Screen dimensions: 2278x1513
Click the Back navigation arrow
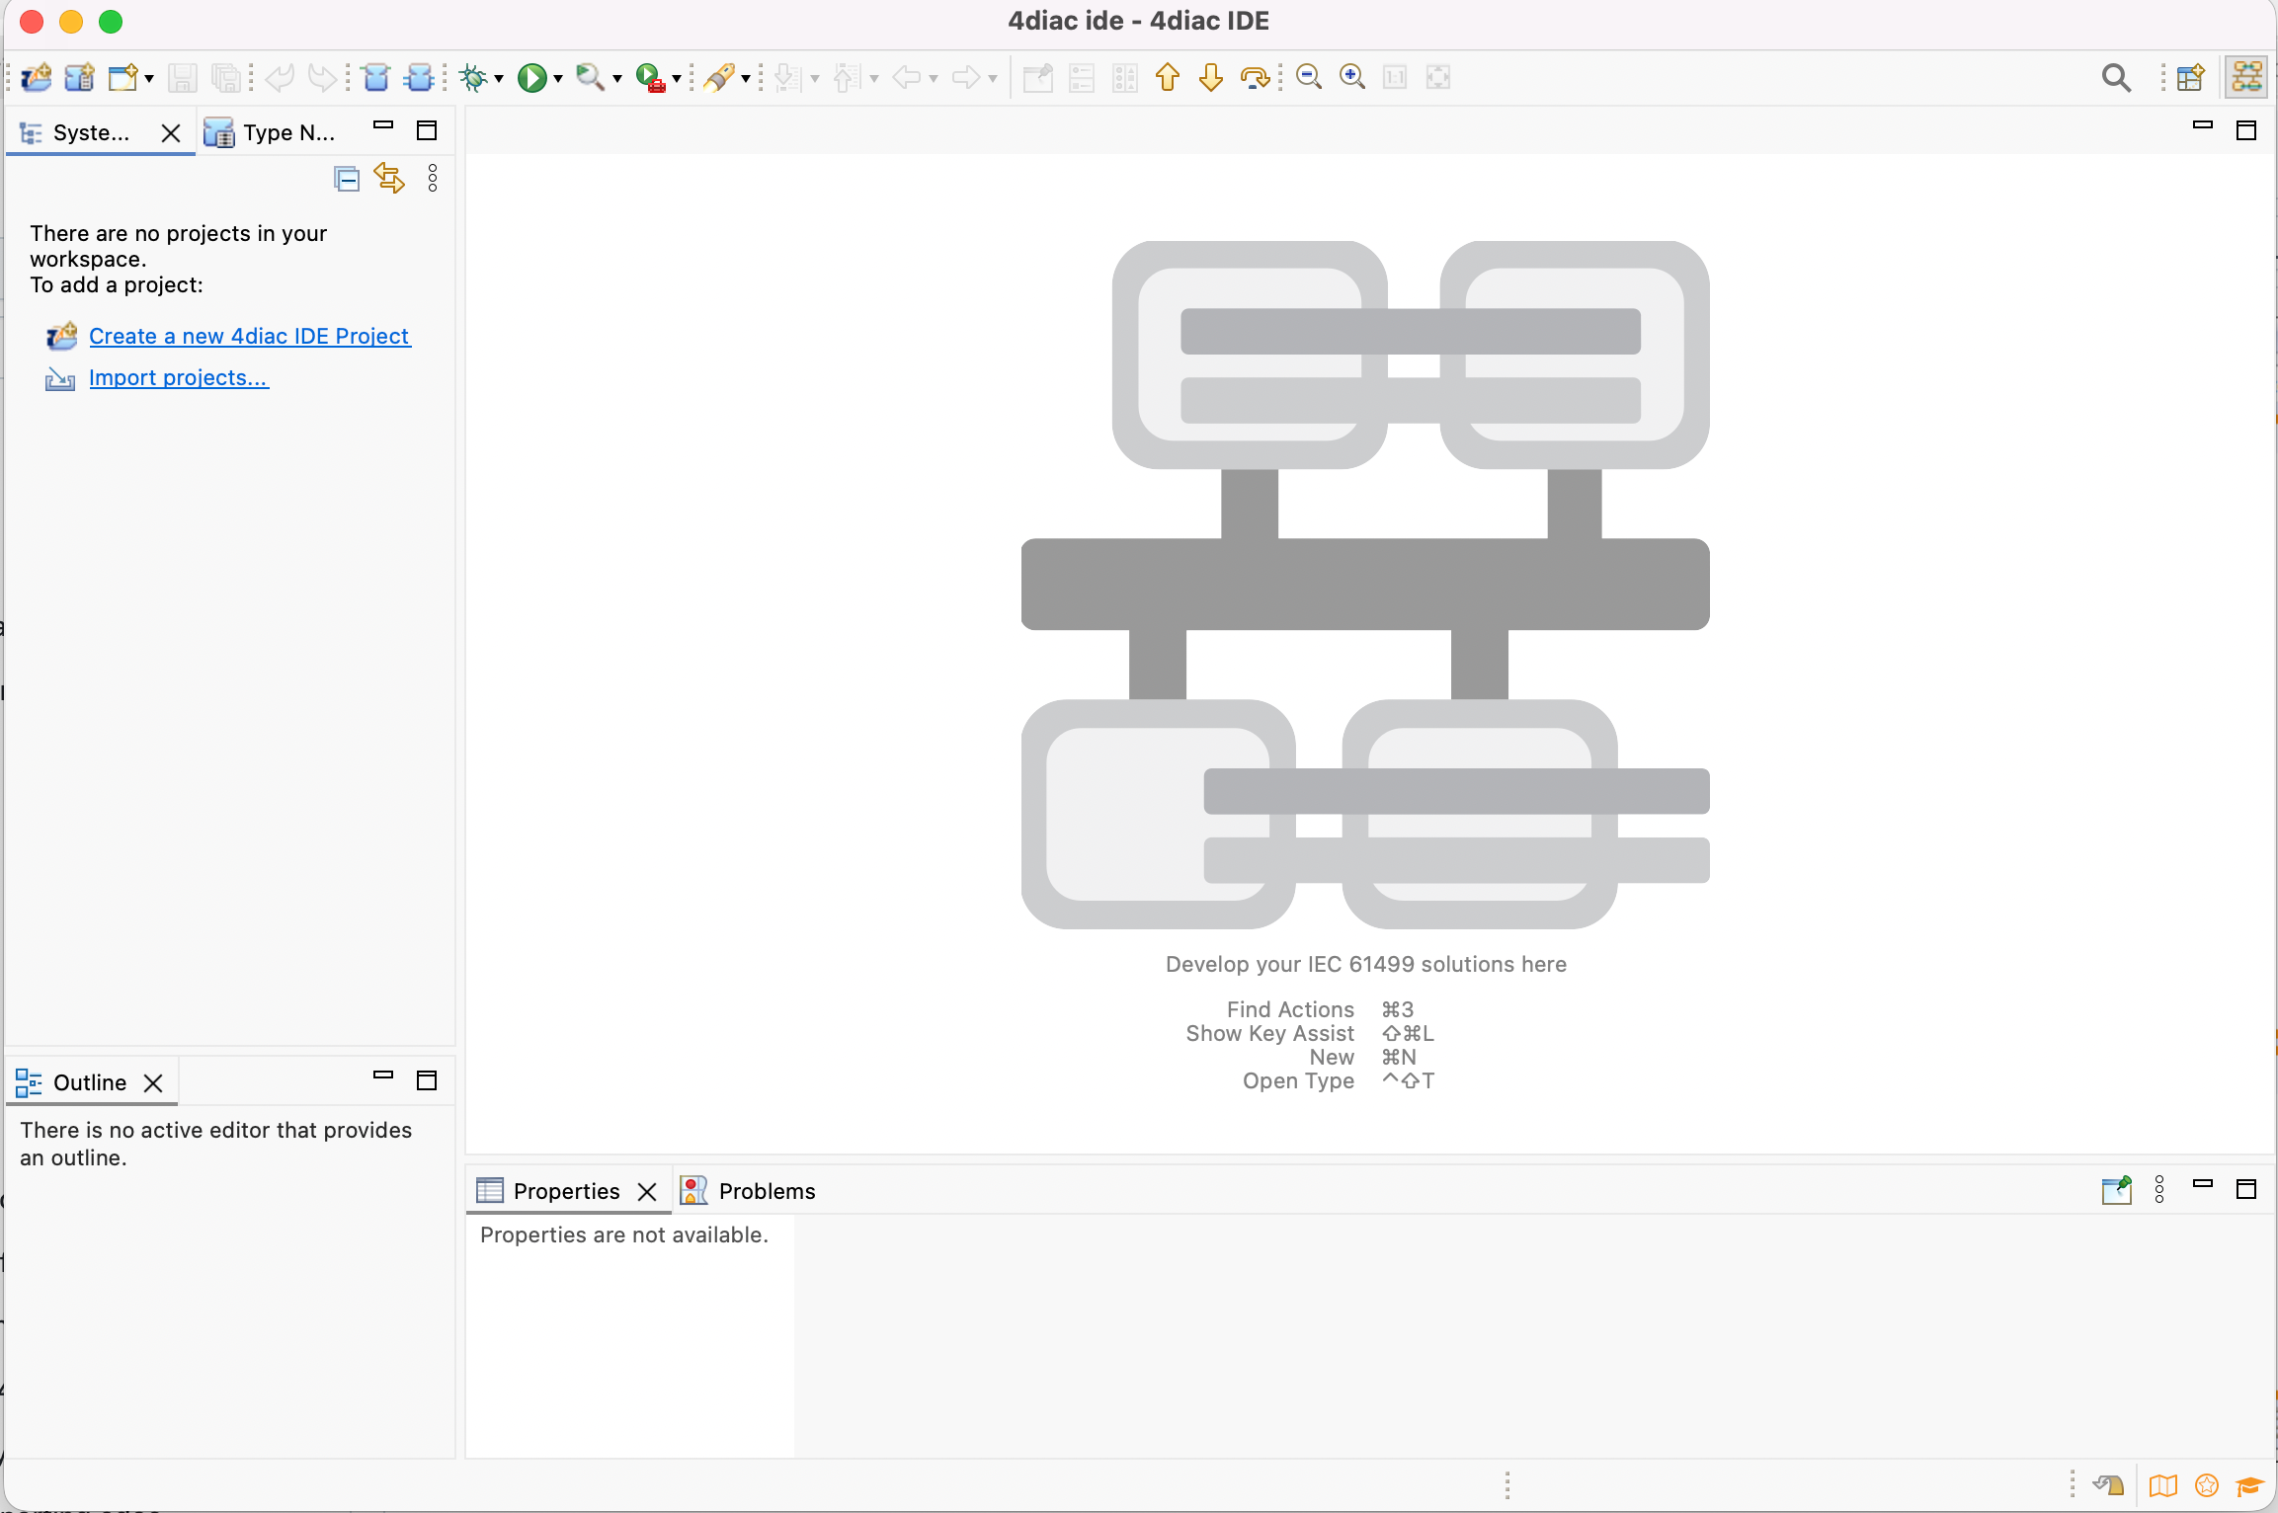[x=907, y=77]
